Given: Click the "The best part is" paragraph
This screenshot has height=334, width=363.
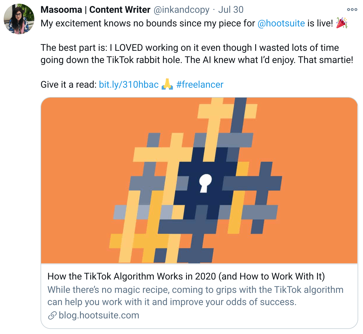Looking at the screenshot, I should point(189,48).
